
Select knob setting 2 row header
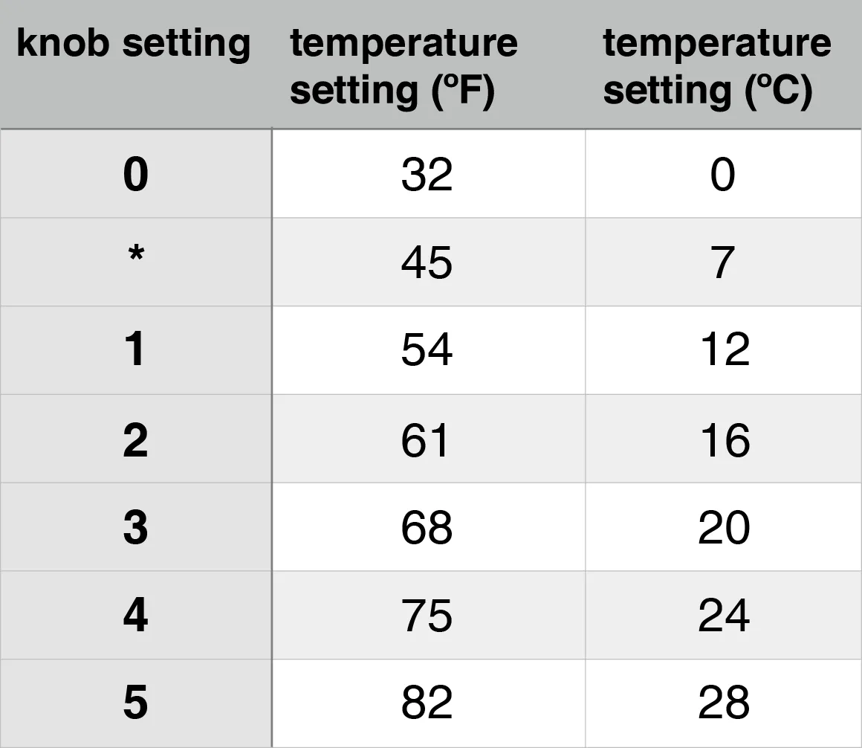[135, 439]
